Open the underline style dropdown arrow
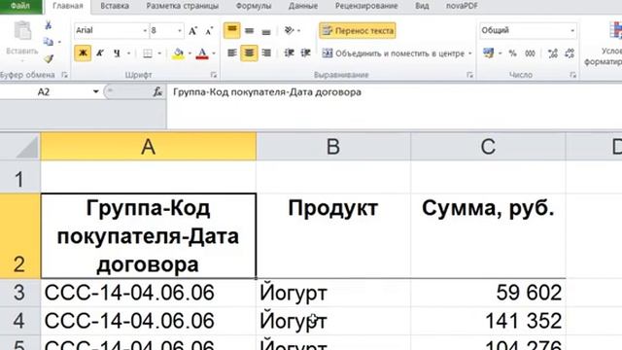Image resolution: width=622 pixels, height=350 pixels. tap(128, 53)
